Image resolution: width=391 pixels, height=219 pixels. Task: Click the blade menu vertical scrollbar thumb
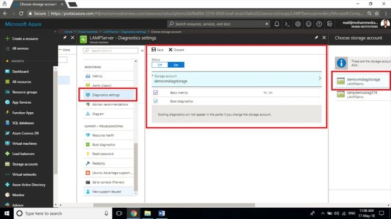136,167
